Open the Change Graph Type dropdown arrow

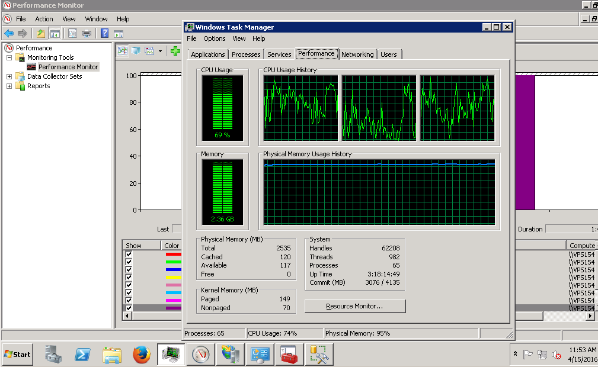pyautogui.click(x=160, y=51)
